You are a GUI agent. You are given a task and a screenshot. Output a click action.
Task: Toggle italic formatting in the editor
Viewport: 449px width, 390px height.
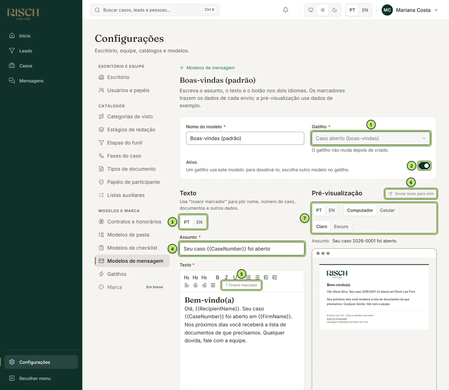226,277
